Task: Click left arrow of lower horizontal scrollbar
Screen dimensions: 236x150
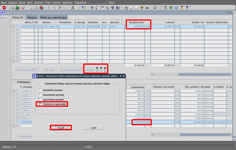Action: [152, 135]
